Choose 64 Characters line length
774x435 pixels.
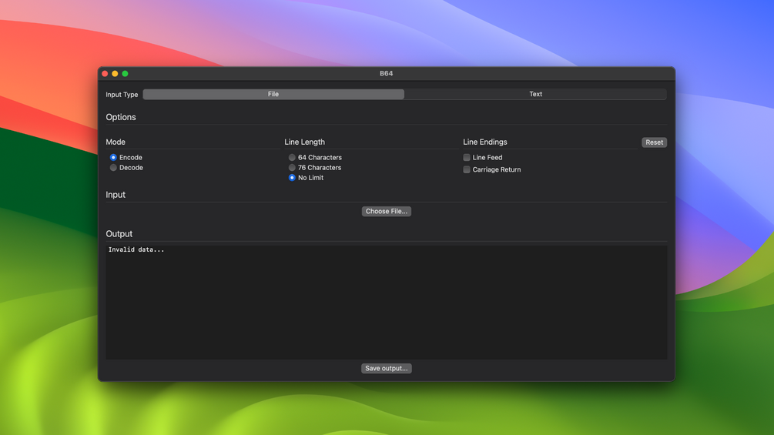click(x=292, y=157)
